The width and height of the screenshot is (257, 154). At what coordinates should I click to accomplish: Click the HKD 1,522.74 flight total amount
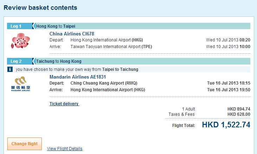click(226, 125)
